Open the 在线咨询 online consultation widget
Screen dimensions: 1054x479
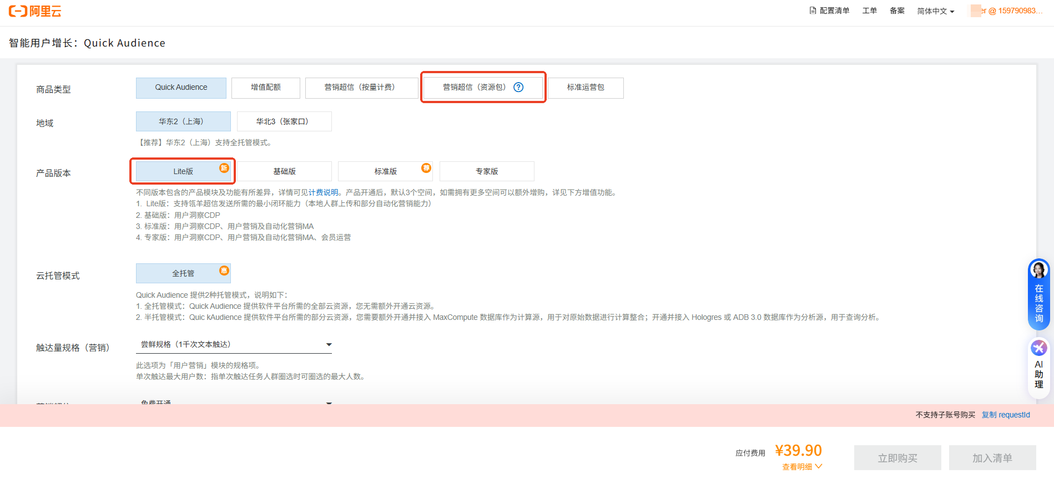[x=1039, y=294]
